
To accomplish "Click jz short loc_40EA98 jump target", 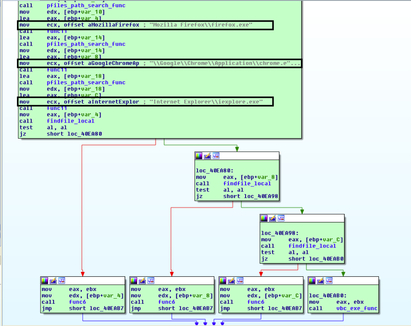I will pyautogui.click(x=261, y=196).
